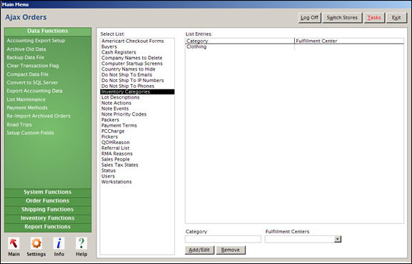412x264 pixels.
Task: Select RMA Reasons list
Action: coord(137,153)
